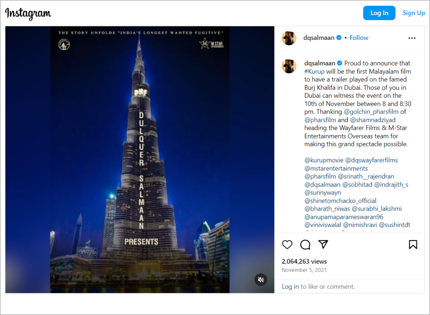430x315 pixels.
Task: Open the three-dot more options menu
Action: pyautogui.click(x=412, y=38)
